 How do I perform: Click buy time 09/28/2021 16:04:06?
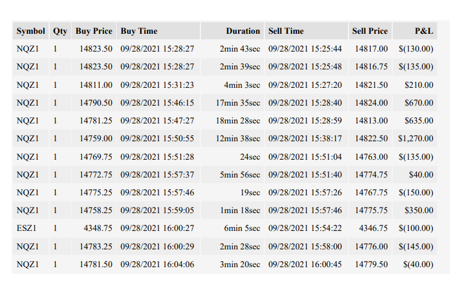point(158,264)
